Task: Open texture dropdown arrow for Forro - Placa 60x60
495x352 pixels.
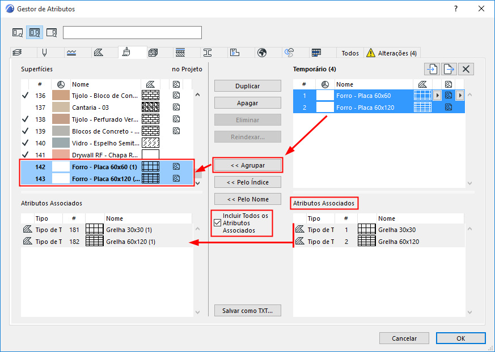Action: [x=460, y=96]
